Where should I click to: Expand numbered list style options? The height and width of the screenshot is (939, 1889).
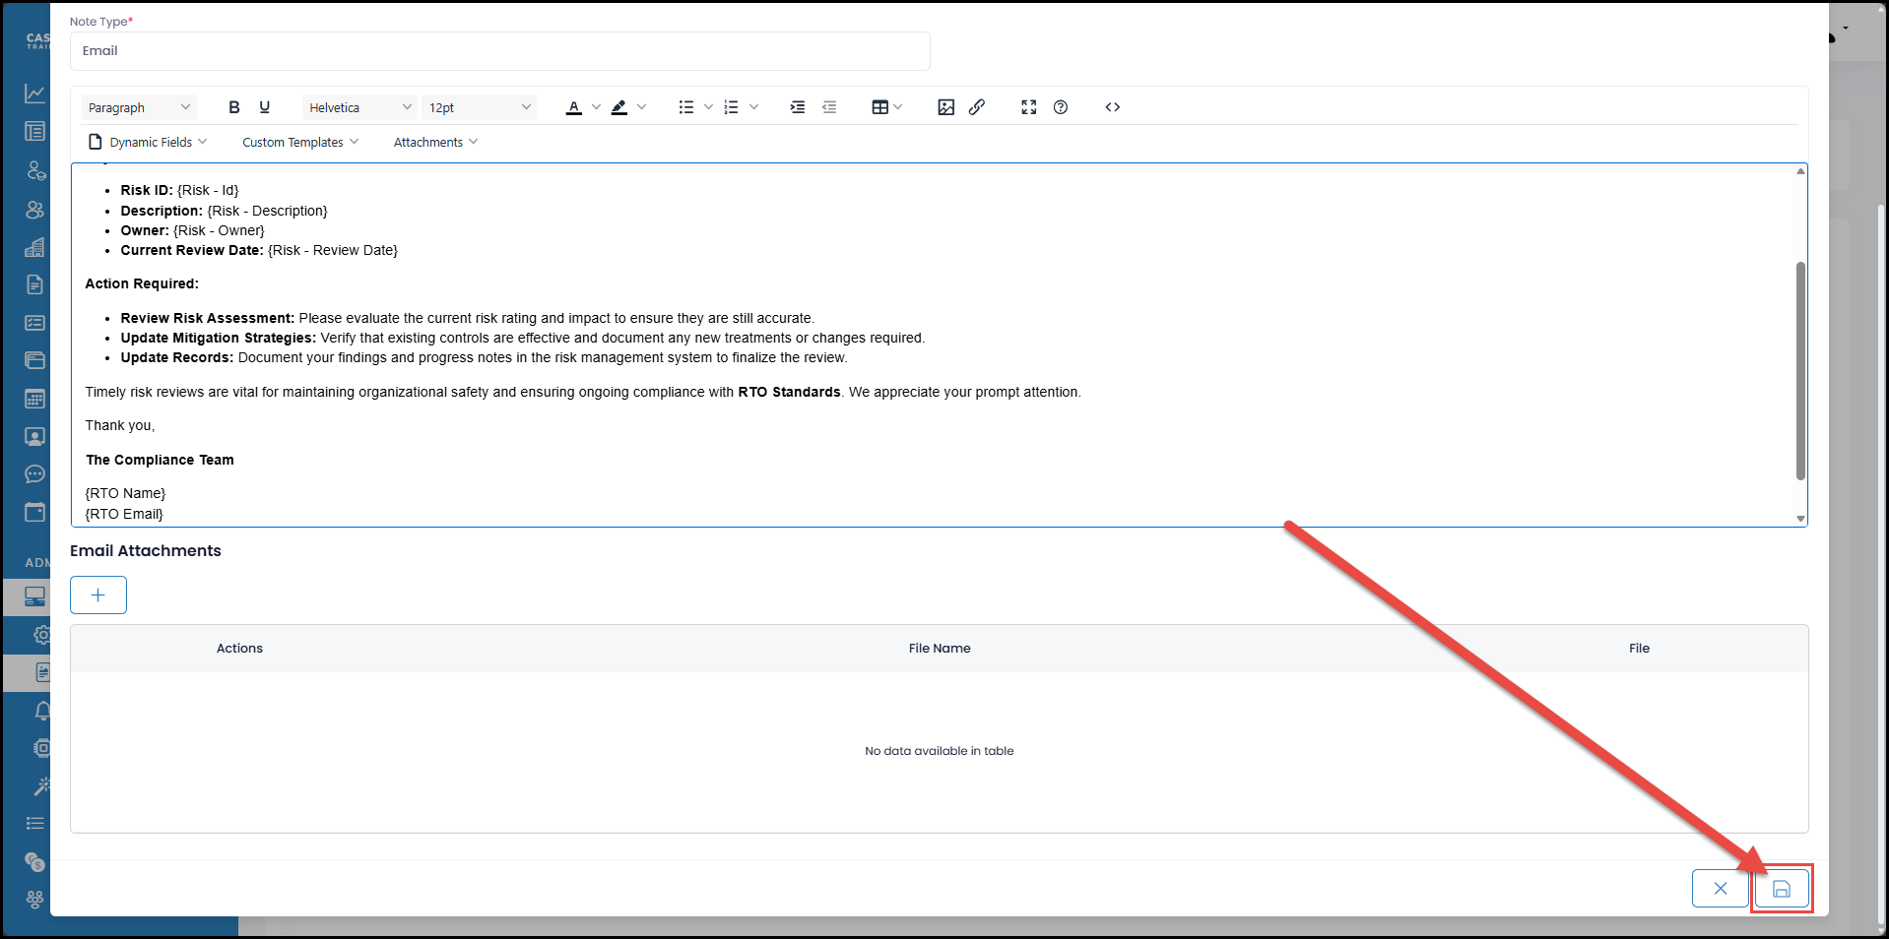point(753,107)
